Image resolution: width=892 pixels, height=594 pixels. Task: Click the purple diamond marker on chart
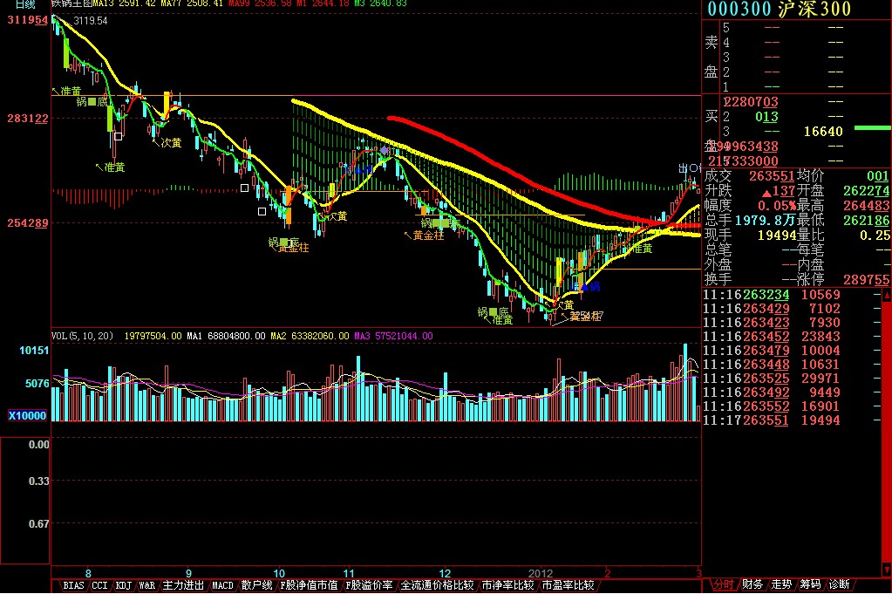[x=384, y=151]
